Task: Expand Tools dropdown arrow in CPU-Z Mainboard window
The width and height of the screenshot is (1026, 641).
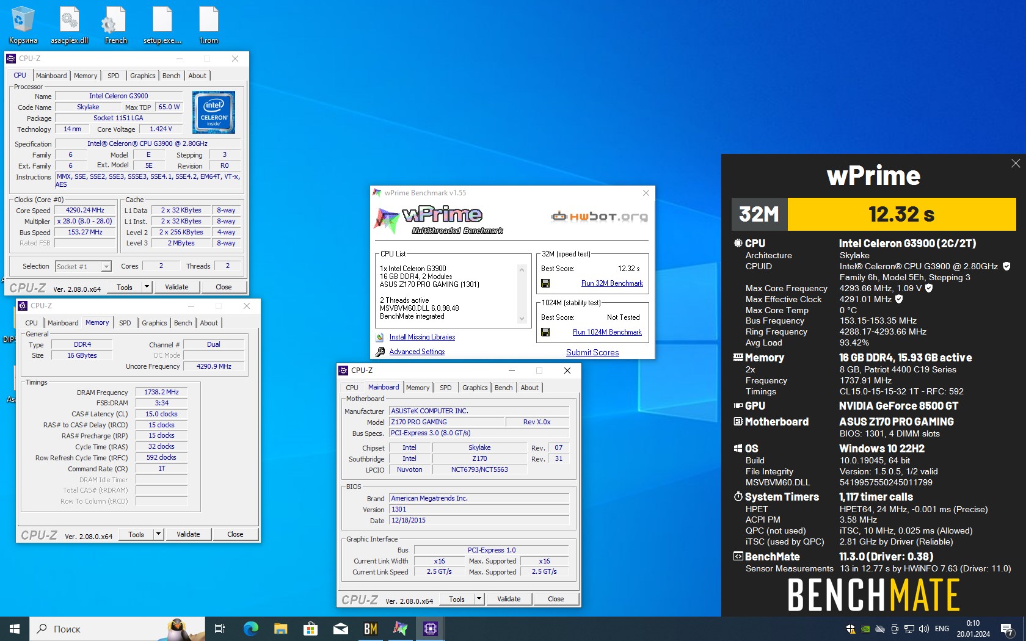Action: (479, 599)
